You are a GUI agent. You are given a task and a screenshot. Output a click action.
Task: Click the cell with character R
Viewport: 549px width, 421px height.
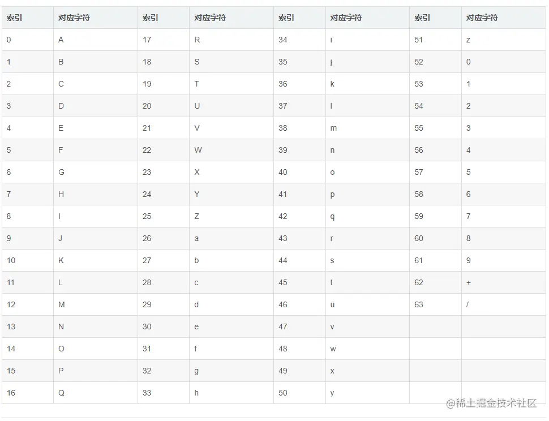pos(231,40)
